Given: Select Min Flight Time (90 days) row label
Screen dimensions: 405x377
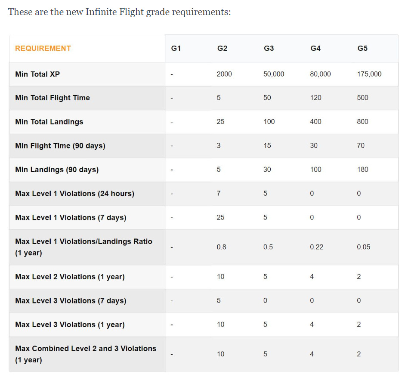Looking at the screenshot, I should pos(60,146).
